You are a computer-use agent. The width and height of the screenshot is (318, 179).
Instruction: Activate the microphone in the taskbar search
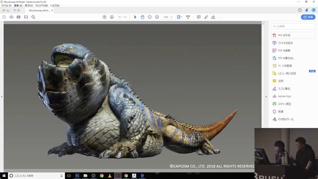coord(61,175)
